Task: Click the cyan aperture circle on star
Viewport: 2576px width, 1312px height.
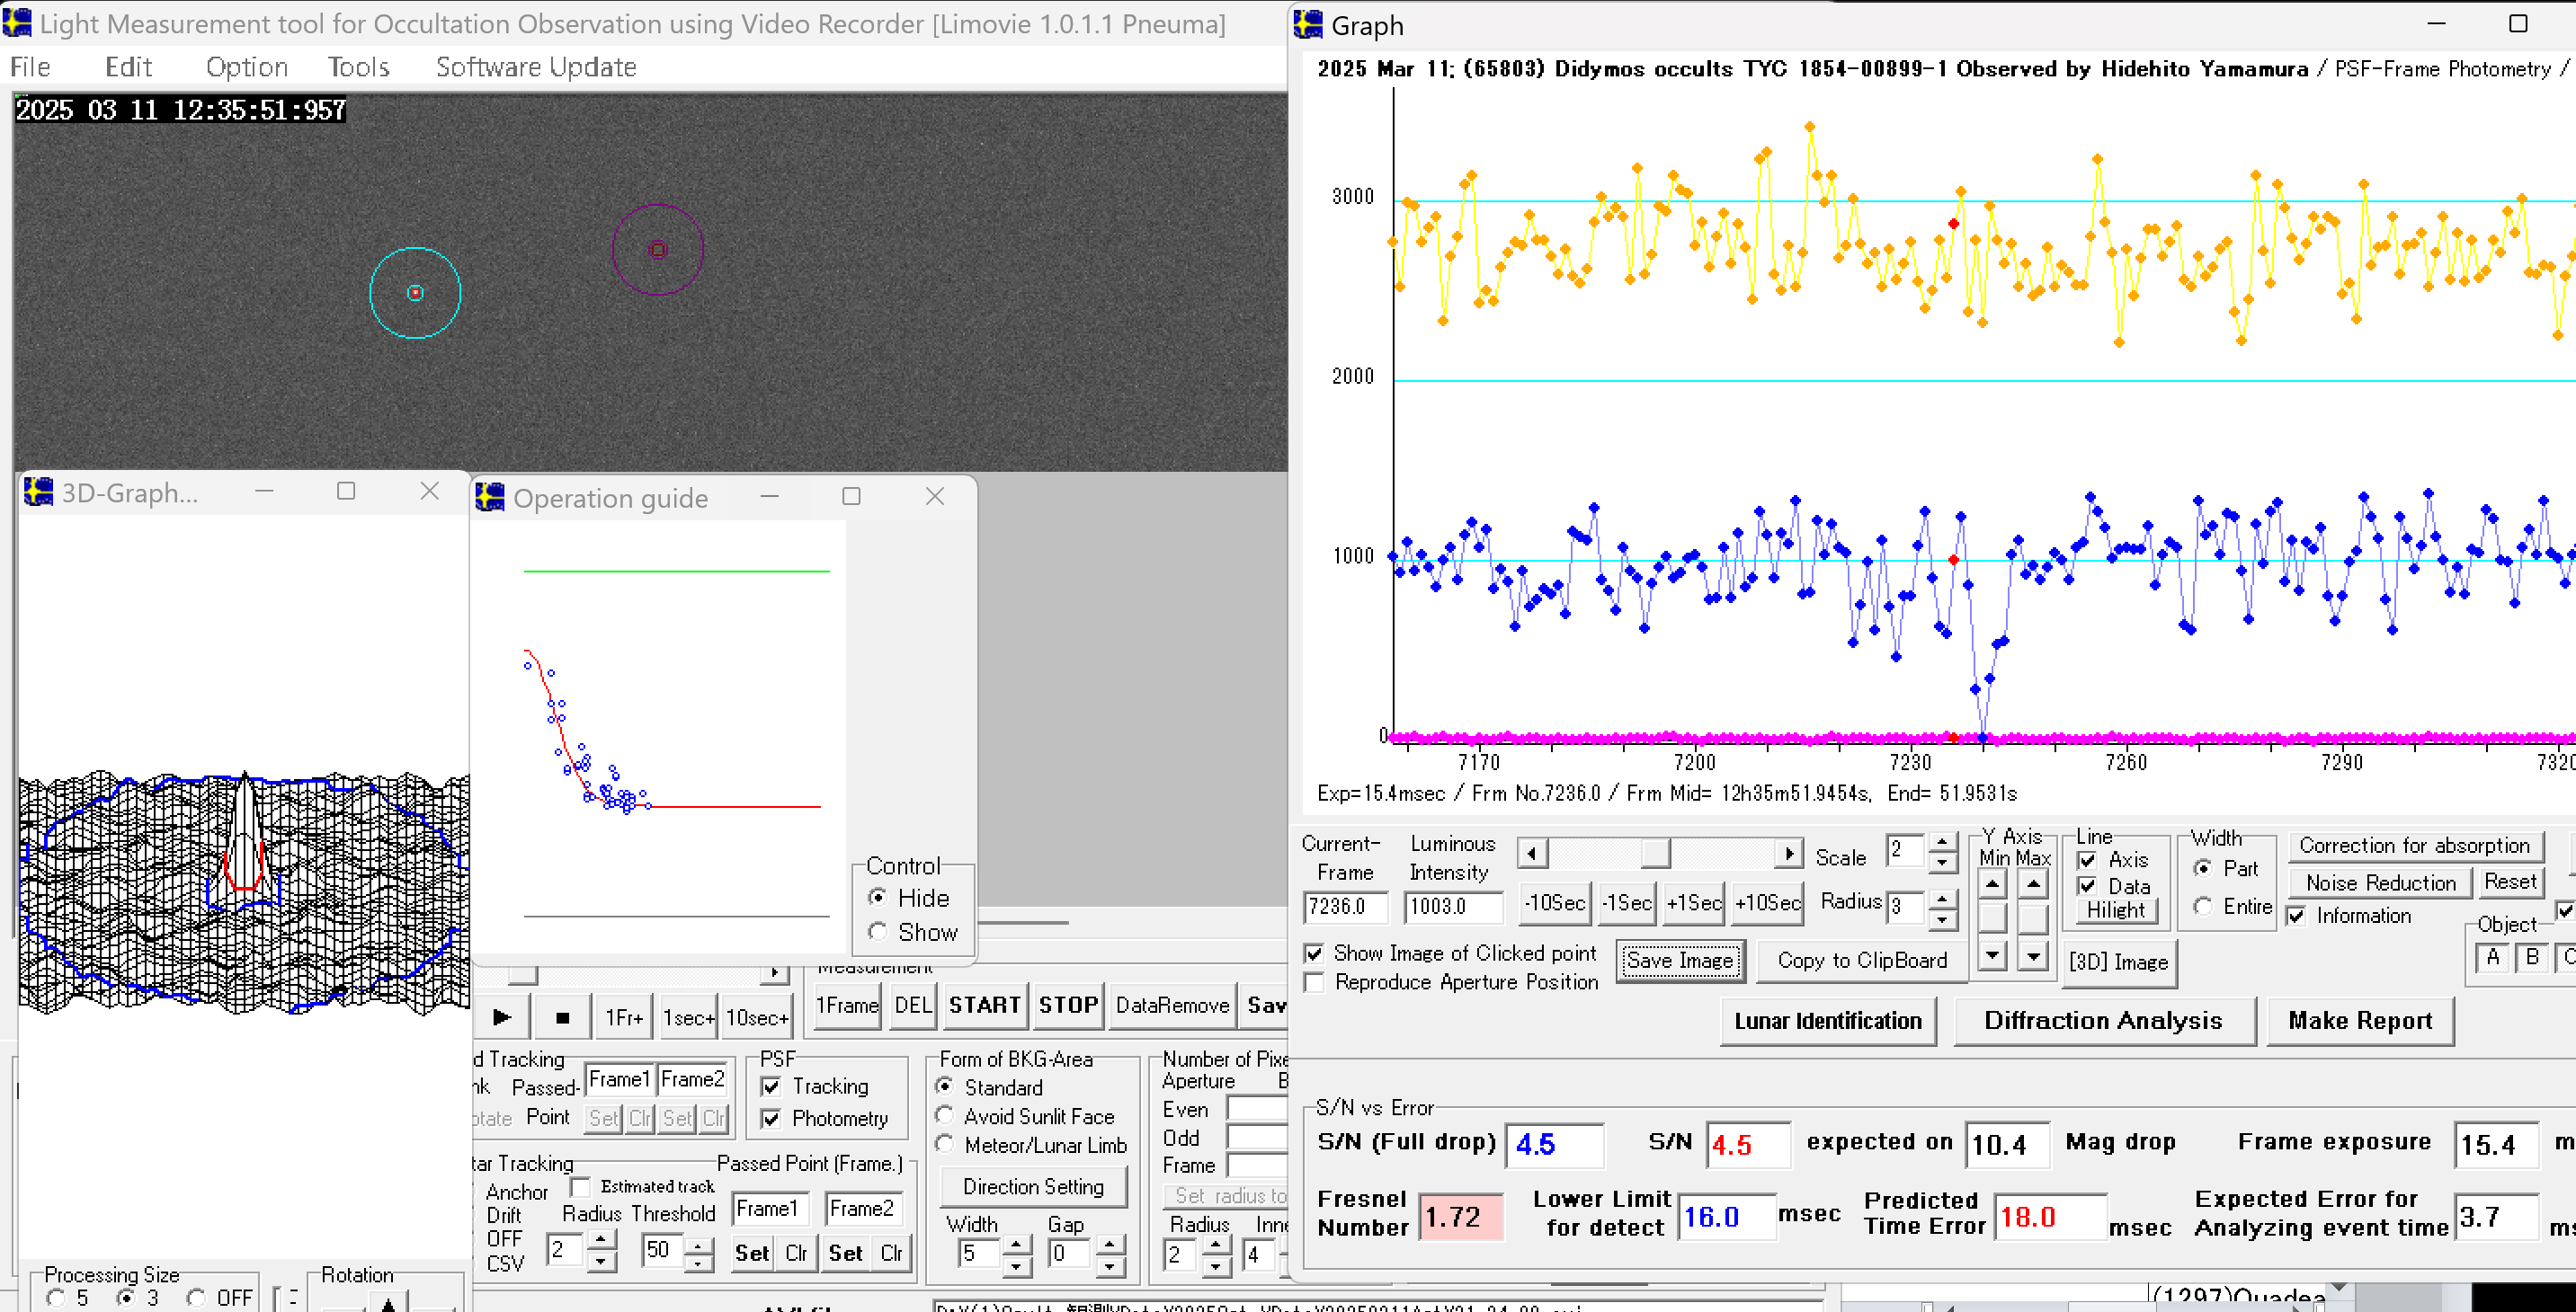Action: tap(415, 293)
